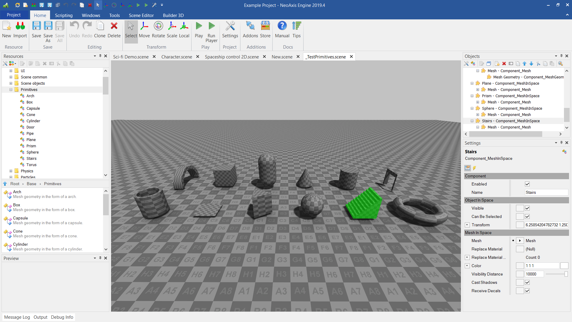Expand the Transform property

[467, 225]
